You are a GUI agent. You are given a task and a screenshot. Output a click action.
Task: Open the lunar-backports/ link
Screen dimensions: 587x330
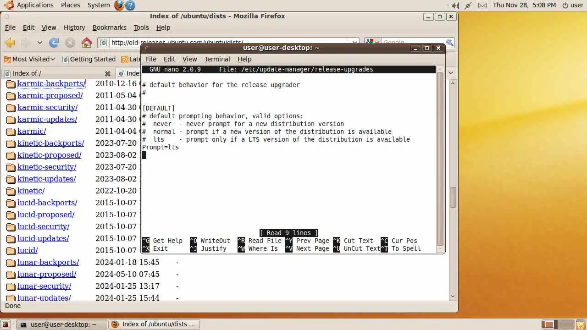[48, 263]
